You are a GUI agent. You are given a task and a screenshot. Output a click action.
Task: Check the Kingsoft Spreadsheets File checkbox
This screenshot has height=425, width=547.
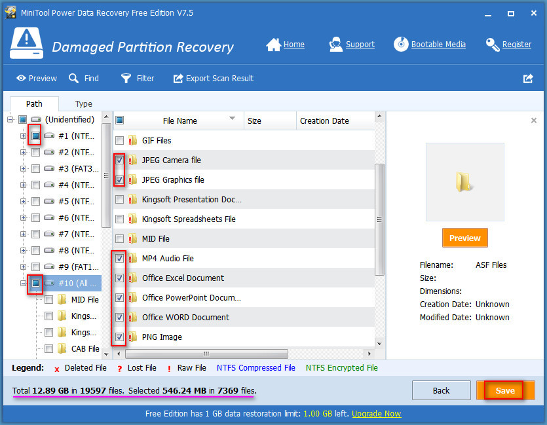point(119,219)
